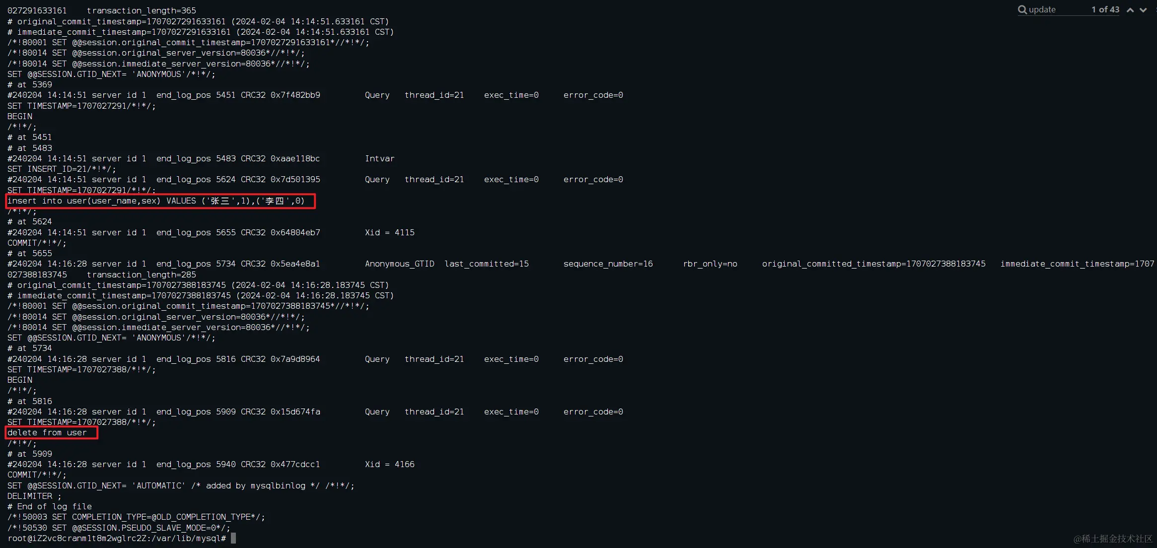Image resolution: width=1157 pixels, height=548 pixels.
Task: Click the '# at 5909' position line
Action: click(30, 454)
